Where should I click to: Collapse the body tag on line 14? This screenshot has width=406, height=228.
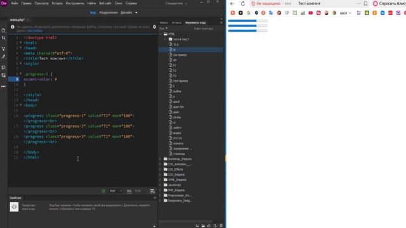click(21, 105)
